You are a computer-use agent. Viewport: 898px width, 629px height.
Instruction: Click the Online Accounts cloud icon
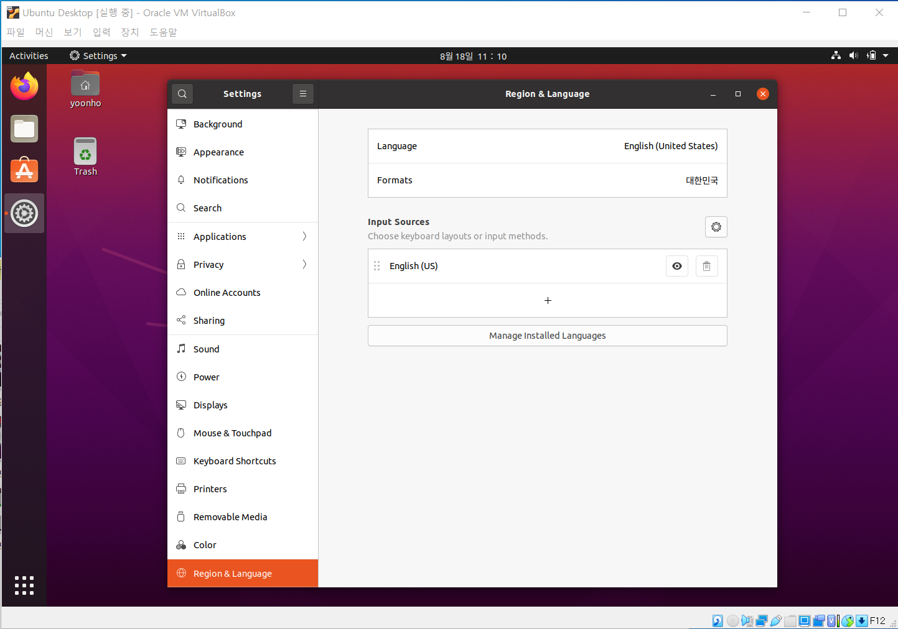click(x=181, y=292)
